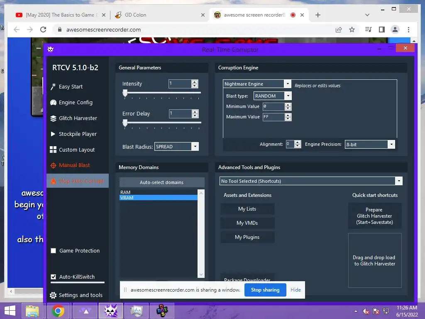Open Windows Start button
This screenshot has height=319, width=425.
pos(10,311)
